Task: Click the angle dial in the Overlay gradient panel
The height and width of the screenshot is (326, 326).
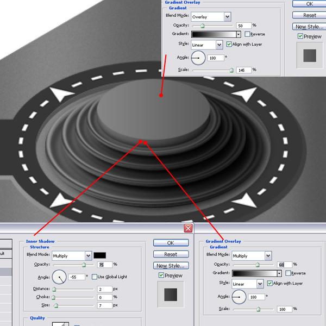Action: pyautogui.click(x=199, y=57)
